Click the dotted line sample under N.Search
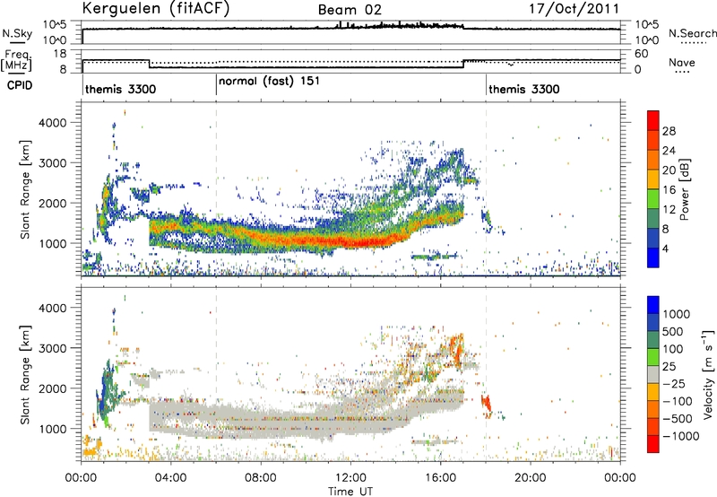Screen dimensions: 717x497 click(693, 43)
